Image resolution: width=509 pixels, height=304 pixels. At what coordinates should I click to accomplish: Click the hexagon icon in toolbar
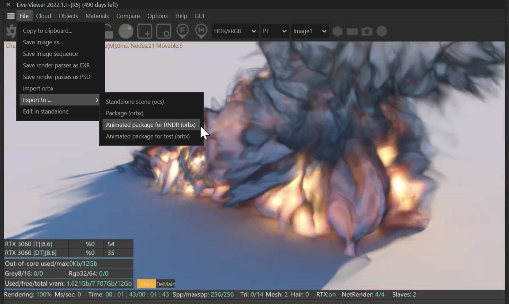pyautogui.click(x=337, y=31)
